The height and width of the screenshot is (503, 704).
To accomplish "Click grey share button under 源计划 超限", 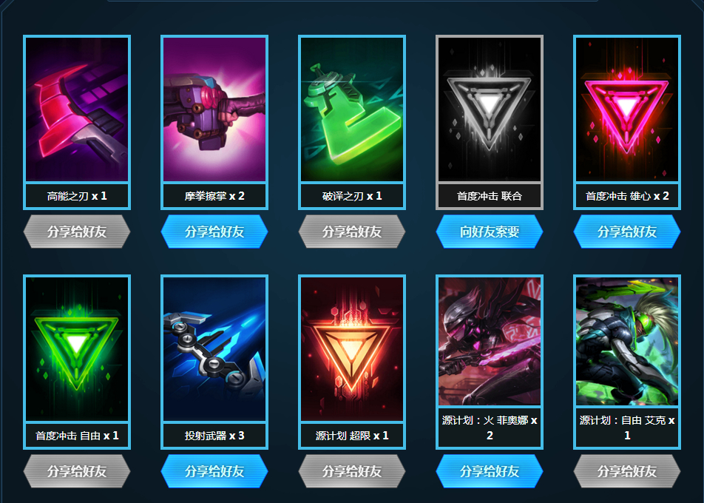I will 351,471.
